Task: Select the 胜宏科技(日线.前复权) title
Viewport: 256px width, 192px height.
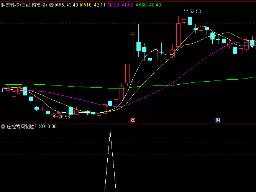Action: 24,5
